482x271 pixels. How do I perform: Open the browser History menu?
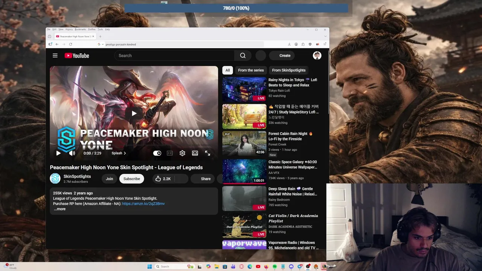(69, 29)
